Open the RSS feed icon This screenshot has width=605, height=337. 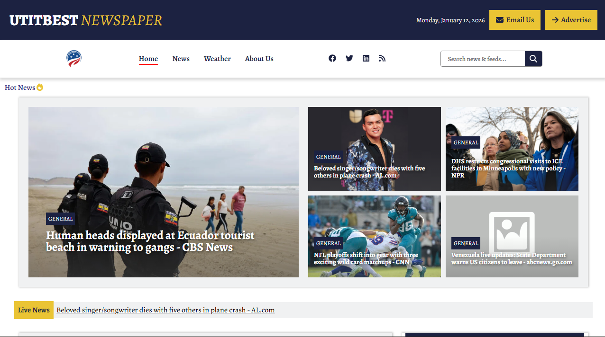382,58
